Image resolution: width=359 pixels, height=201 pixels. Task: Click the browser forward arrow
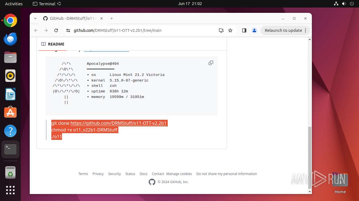(46, 30)
